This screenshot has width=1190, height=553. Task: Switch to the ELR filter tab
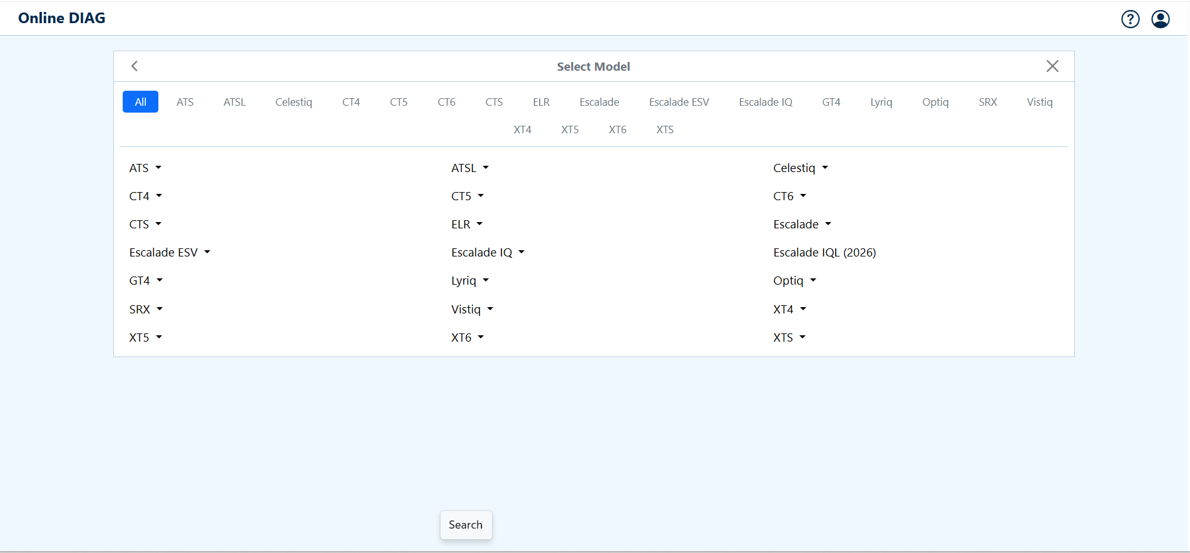541,102
